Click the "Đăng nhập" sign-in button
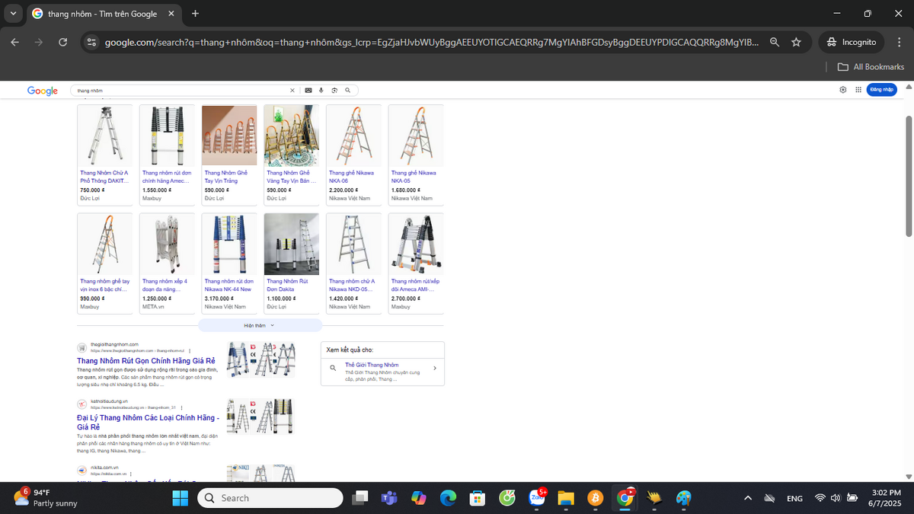The image size is (914, 514). click(880, 90)
